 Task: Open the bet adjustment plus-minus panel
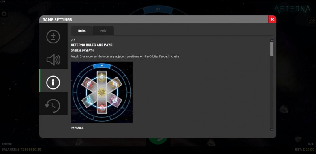tap(53, 37)
